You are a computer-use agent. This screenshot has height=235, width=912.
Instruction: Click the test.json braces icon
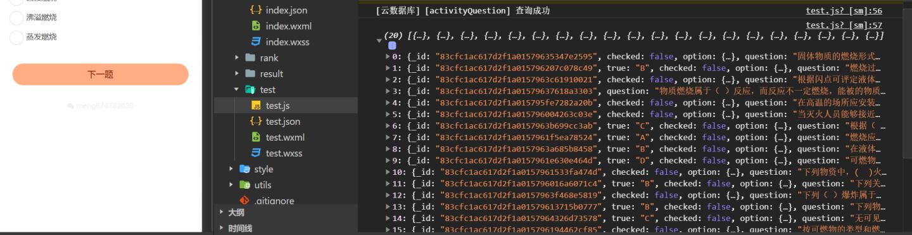click(256, 122)
